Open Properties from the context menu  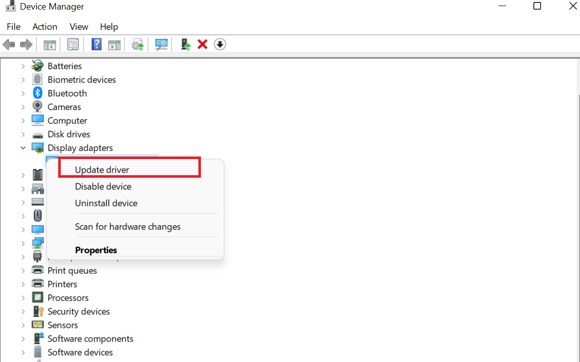click(x=135, y=250)
